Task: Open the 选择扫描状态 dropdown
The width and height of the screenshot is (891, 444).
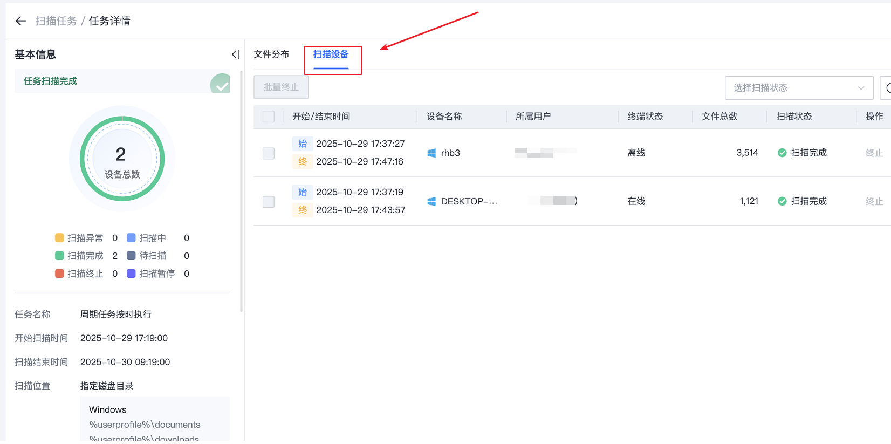Action: tap(793, 88)
